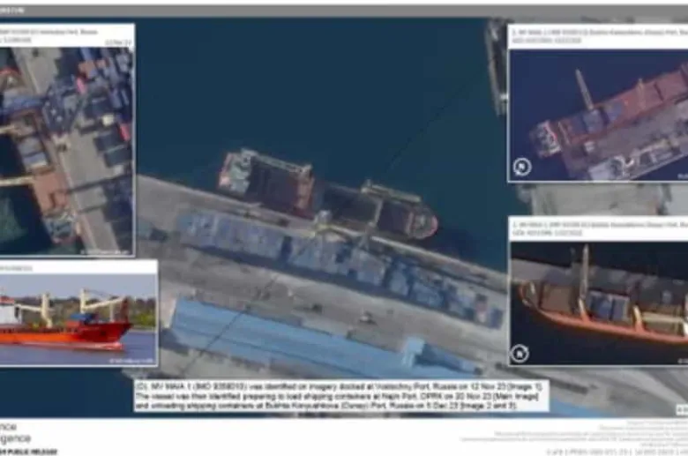Viewport: 688px width, 456px height.
Task: Click the Defence Intelligence logo text
Action: pos(16,432)
